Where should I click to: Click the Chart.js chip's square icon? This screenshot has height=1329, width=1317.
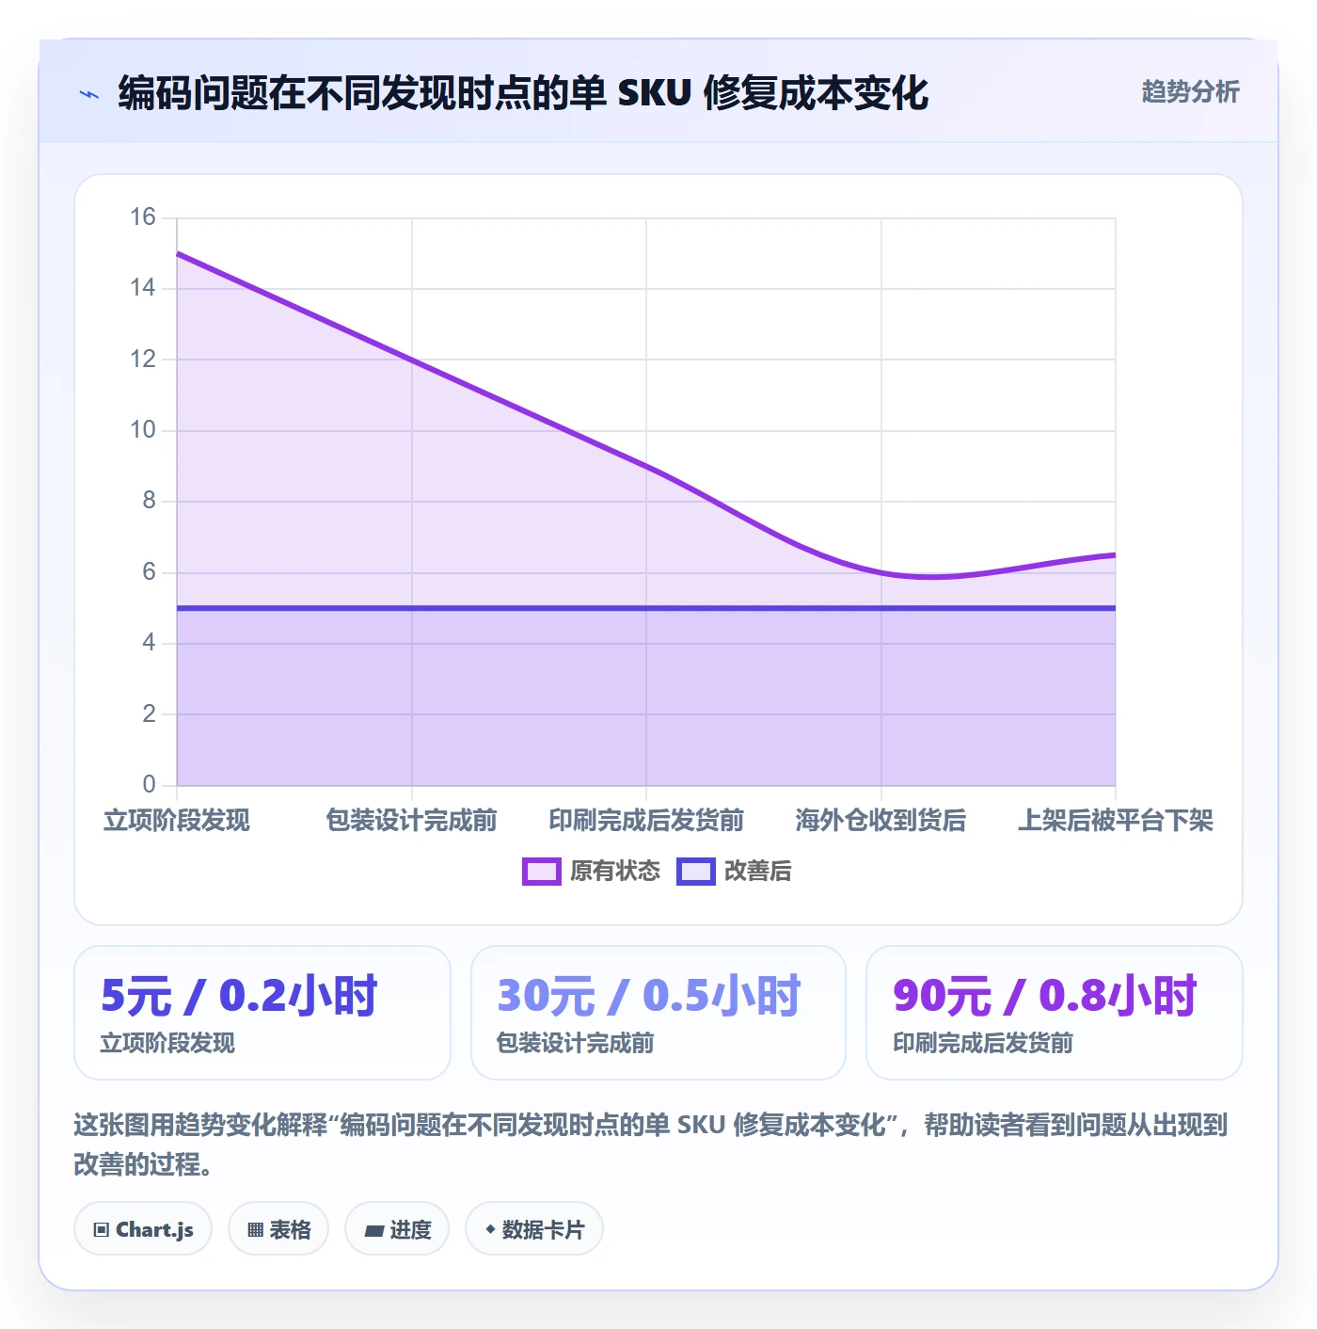point(101,1229)
